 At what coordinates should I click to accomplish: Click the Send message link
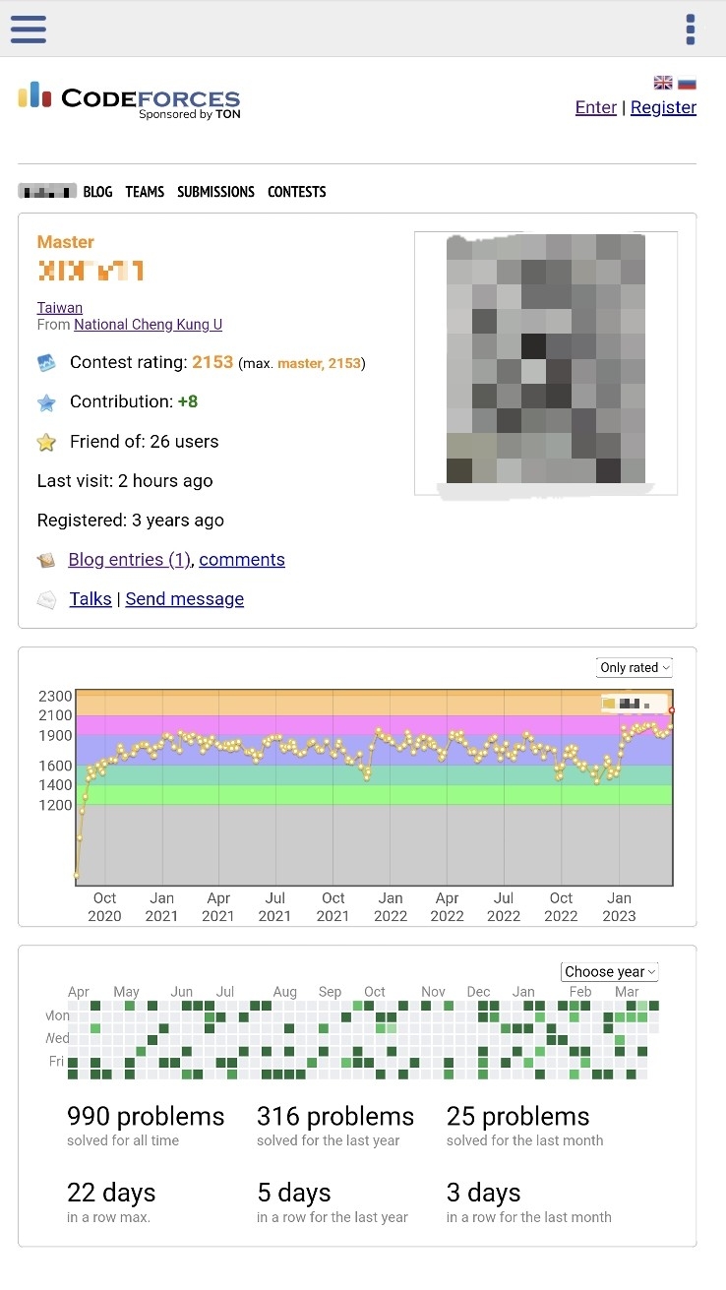coord(184,599)
